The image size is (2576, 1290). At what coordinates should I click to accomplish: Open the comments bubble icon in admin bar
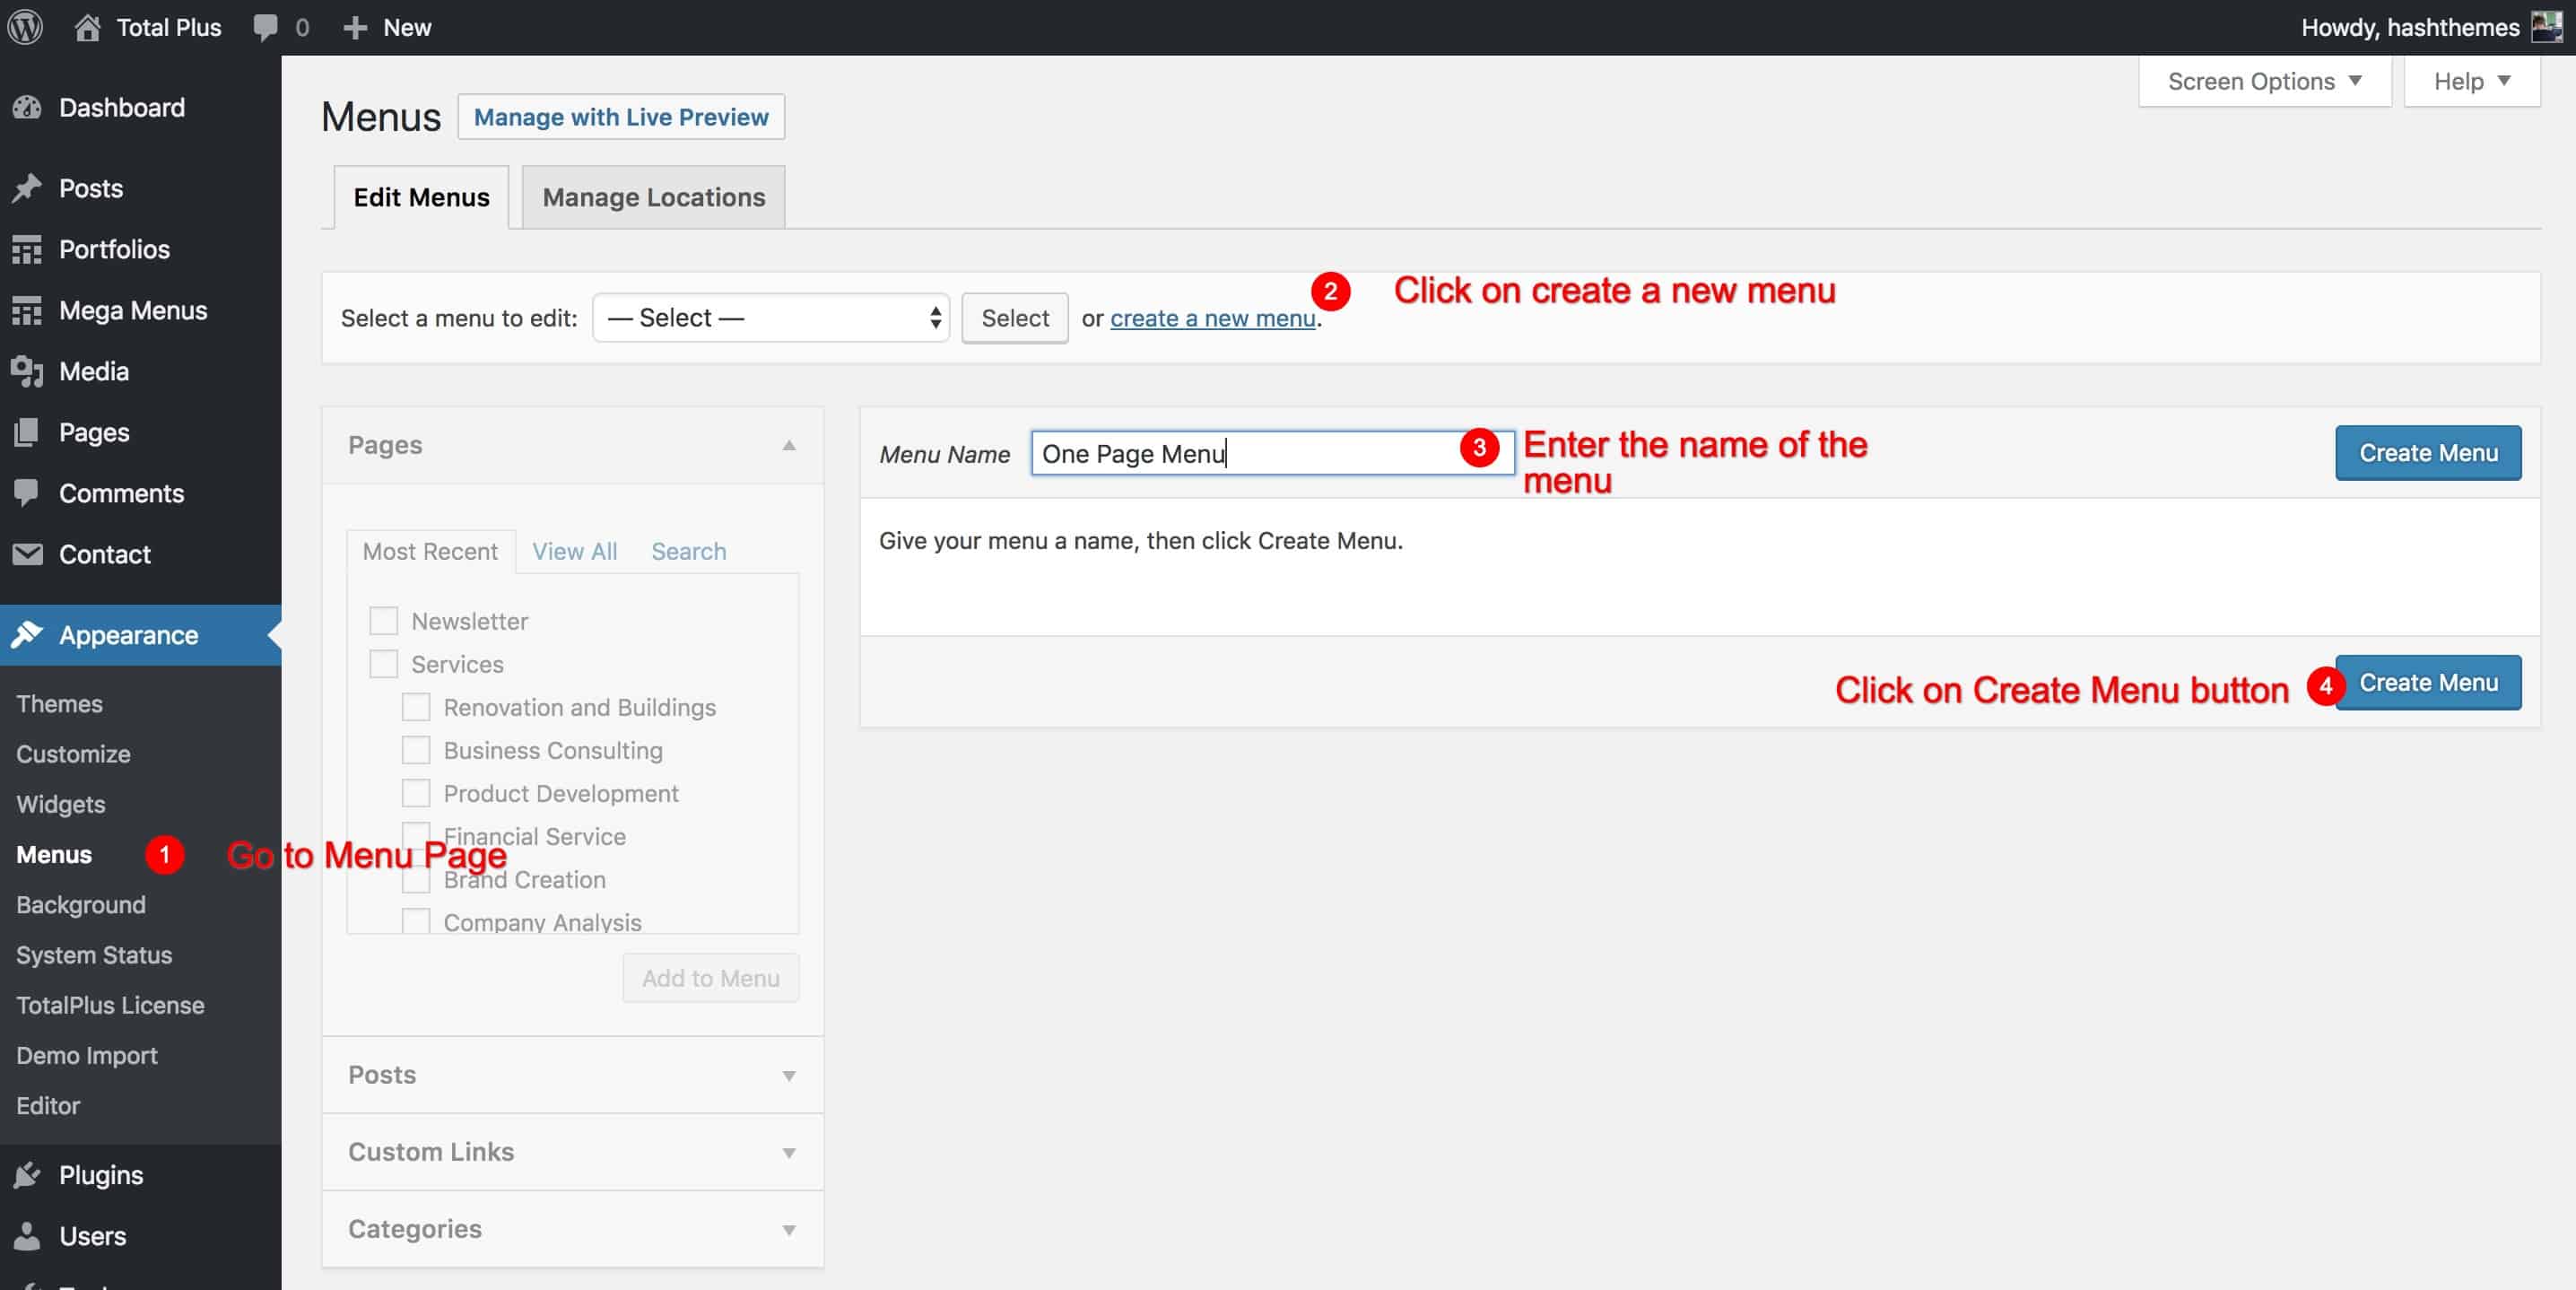[265, 27]
